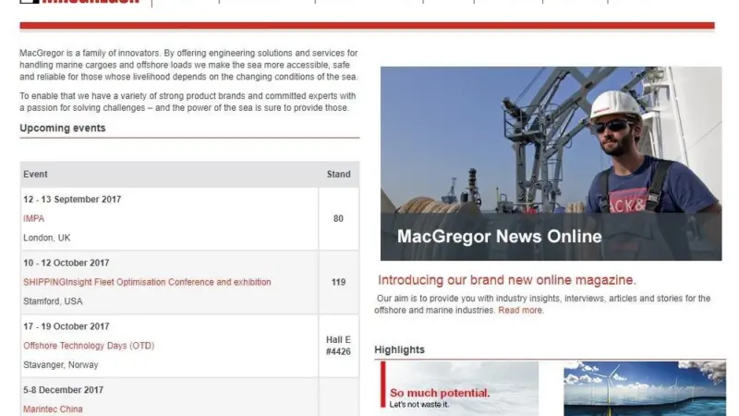Click the 'London, UK' location text

[x=47, y=238]
